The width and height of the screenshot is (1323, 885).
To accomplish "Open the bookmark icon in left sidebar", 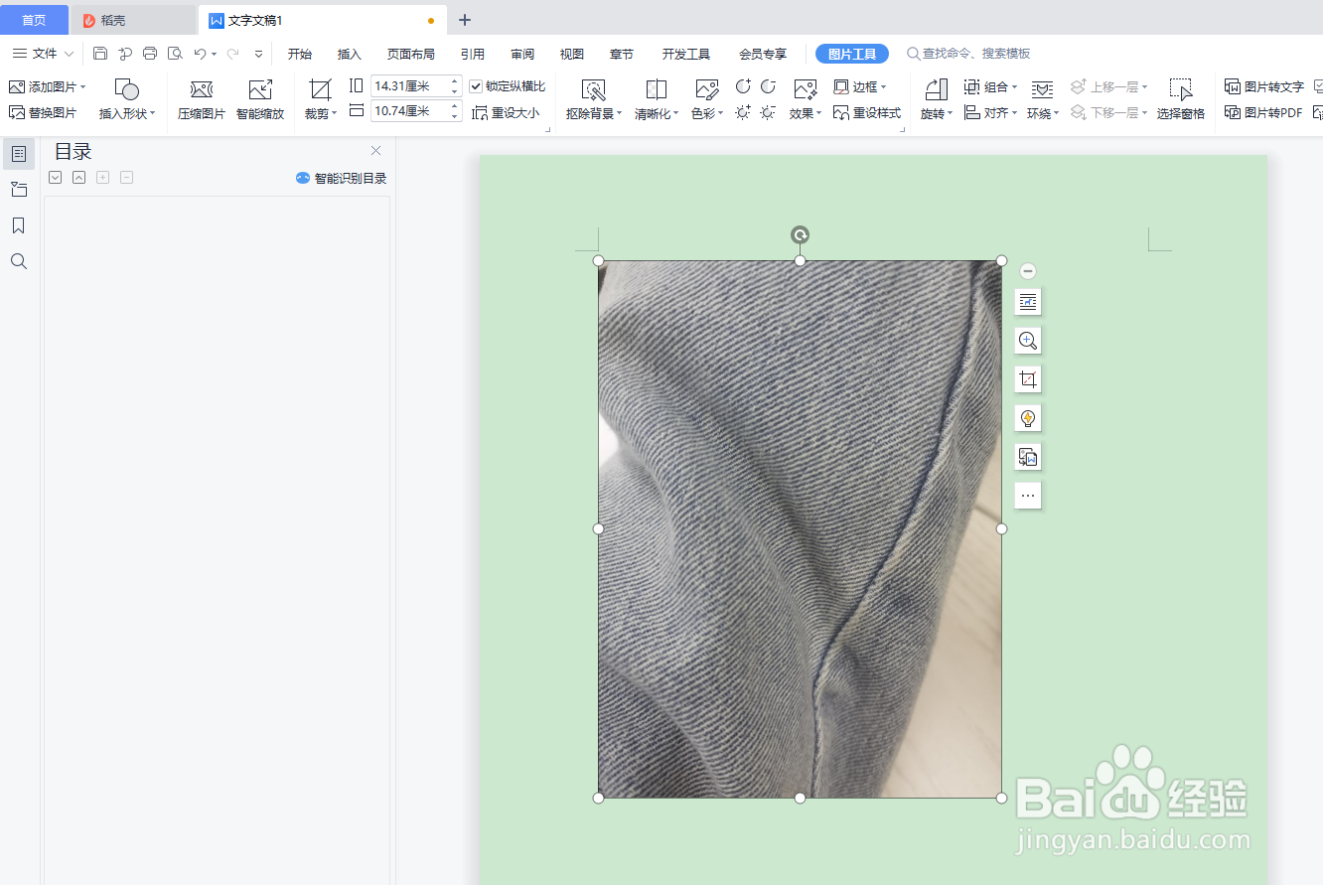I will point(19,225).
